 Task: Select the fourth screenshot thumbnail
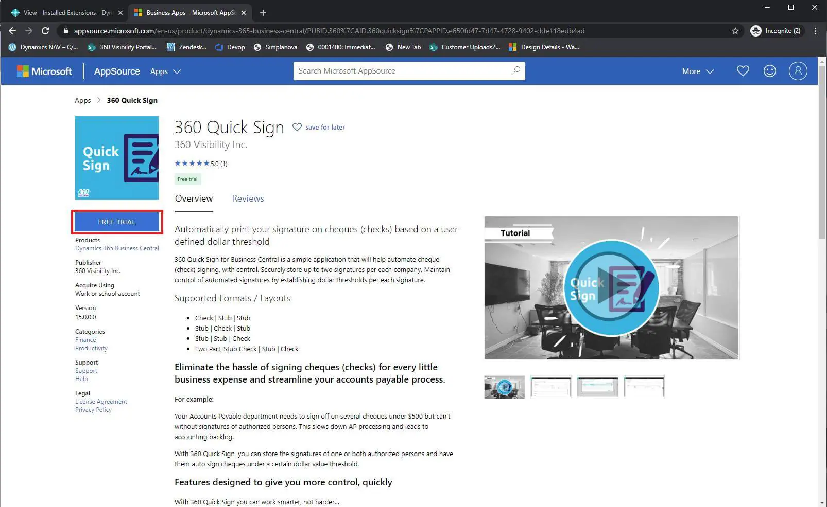coord(644,387)
